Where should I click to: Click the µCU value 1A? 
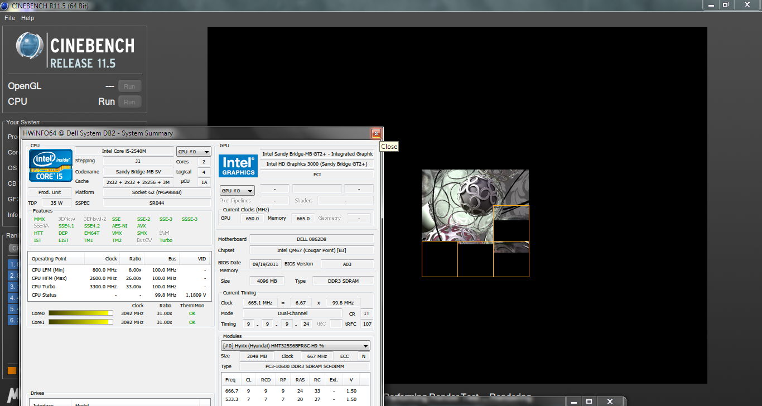click(204, 182)
